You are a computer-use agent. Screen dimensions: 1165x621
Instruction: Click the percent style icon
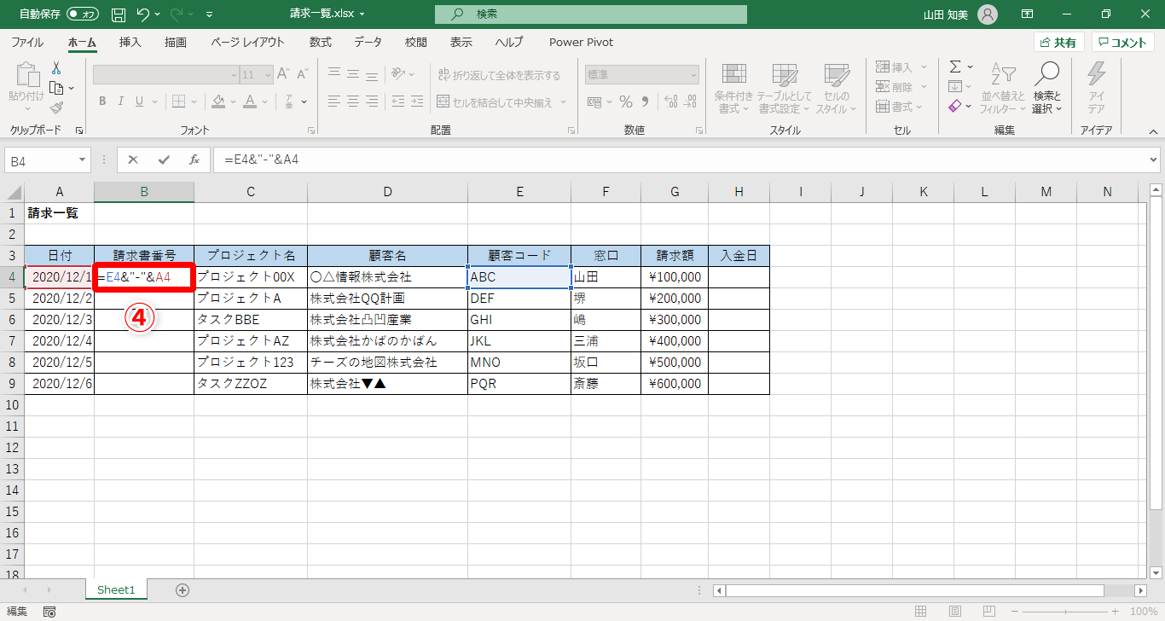[626, 102]
